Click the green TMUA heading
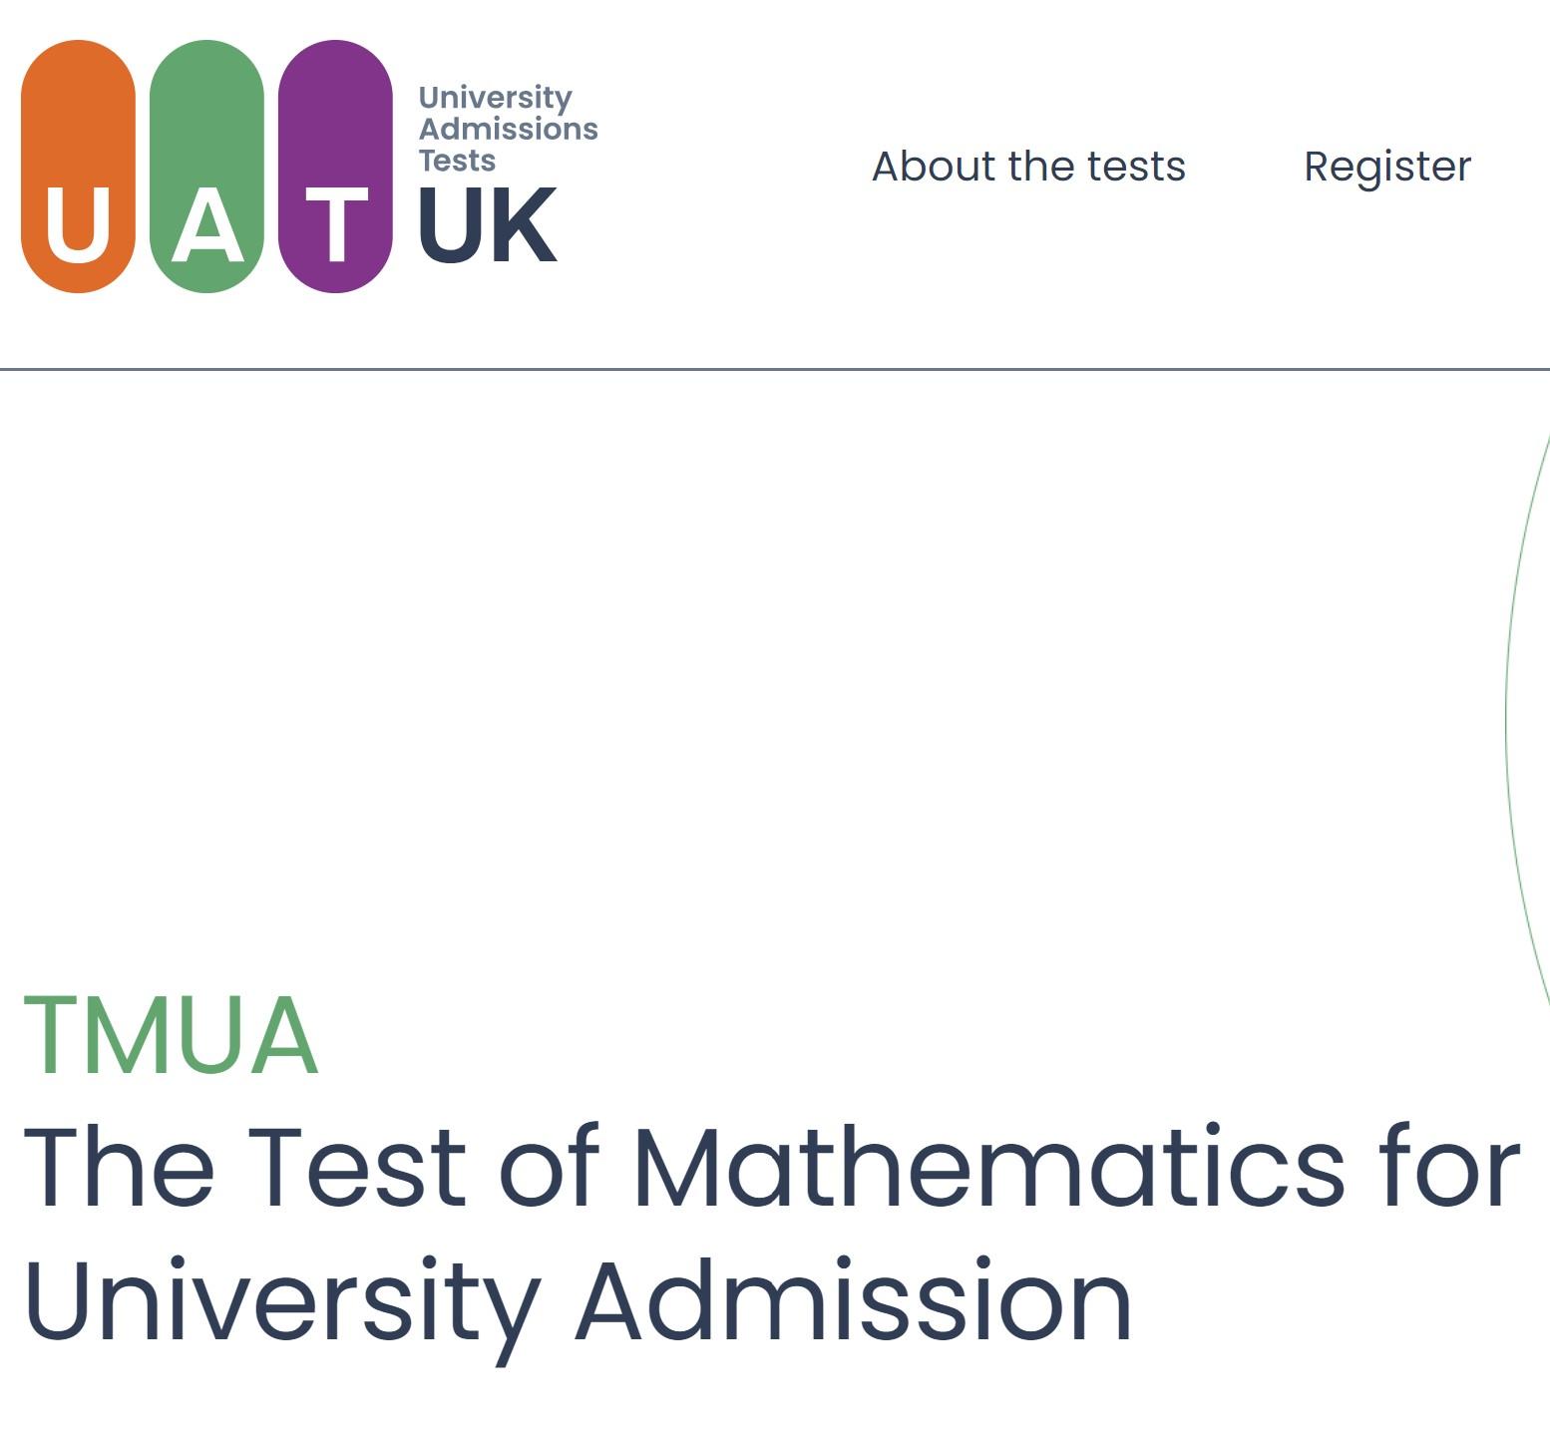Viewport: 1550px width, 1433px height. tap(171, 1036)
